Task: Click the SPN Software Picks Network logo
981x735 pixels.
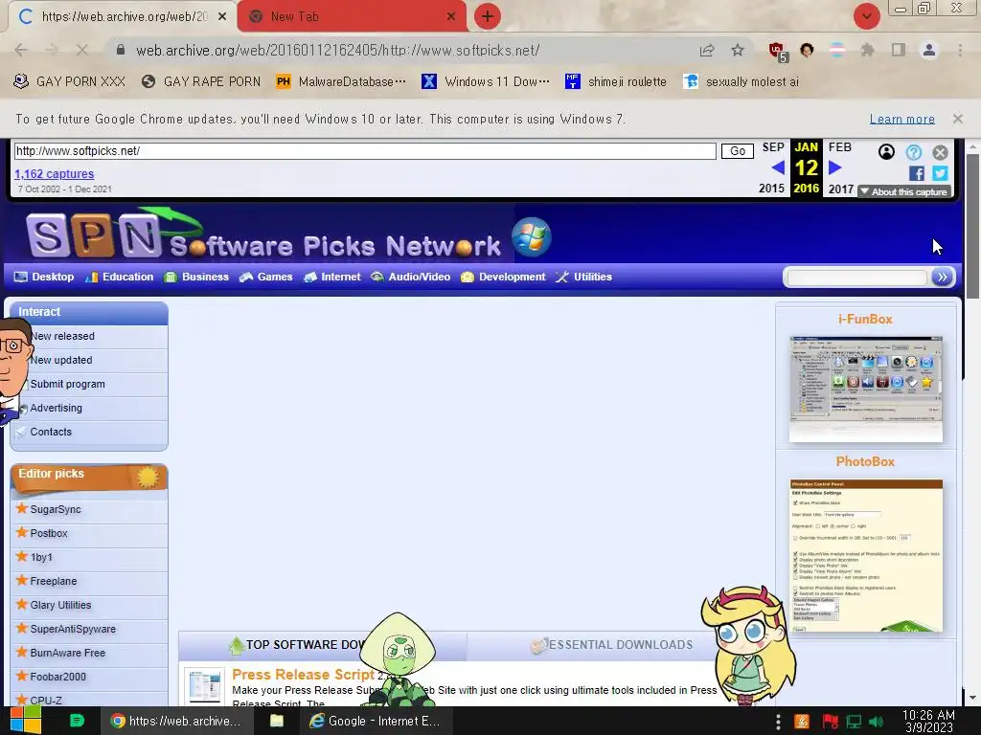Action: coord(262,235)
